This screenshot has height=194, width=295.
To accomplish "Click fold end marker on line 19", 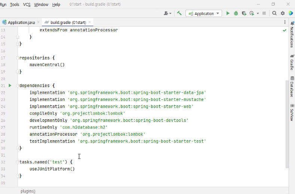I will click(x=18, y=72).
